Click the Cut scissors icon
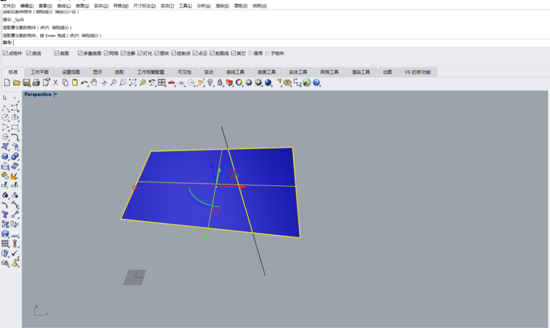Viewport: 550px width, 328px height. (x=56, y=83)
